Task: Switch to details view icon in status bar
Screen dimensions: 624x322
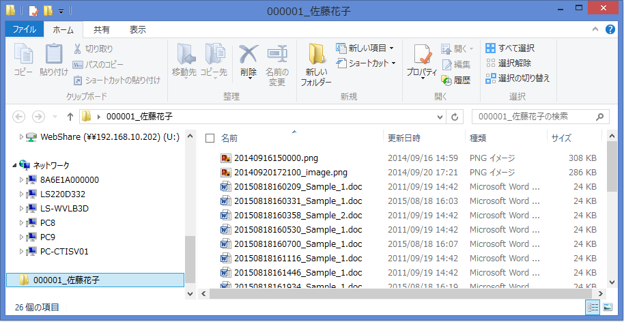Action: click(x=593, y=308)
